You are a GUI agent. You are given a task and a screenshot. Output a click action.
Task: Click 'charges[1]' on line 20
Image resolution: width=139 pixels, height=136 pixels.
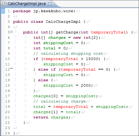45,112
